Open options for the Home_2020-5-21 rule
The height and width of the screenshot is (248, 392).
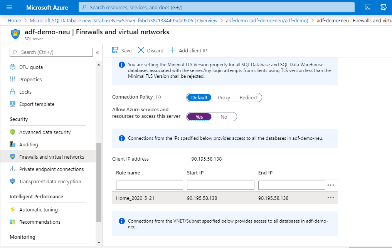coord(330,198)
